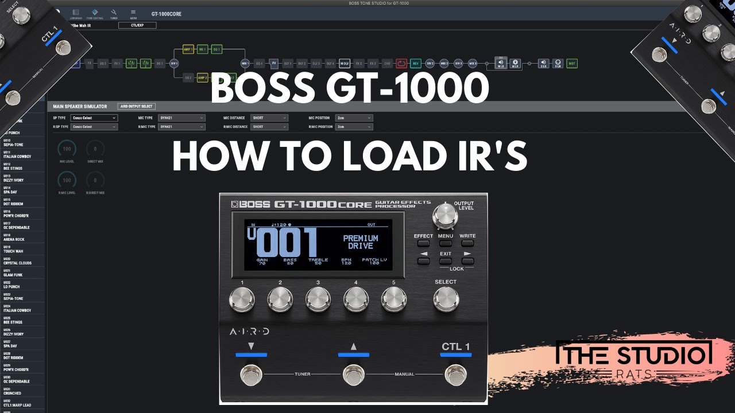Open the R:MIC POSITION dropdown
Image resolution: width=735 pixels, height=413 pixels.
[x=354, y=127]
